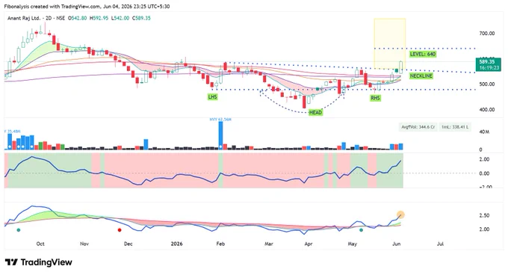This screenshot has height=275, width=508.
Task: Click the high price value H592.95
Action: point(99,18)
